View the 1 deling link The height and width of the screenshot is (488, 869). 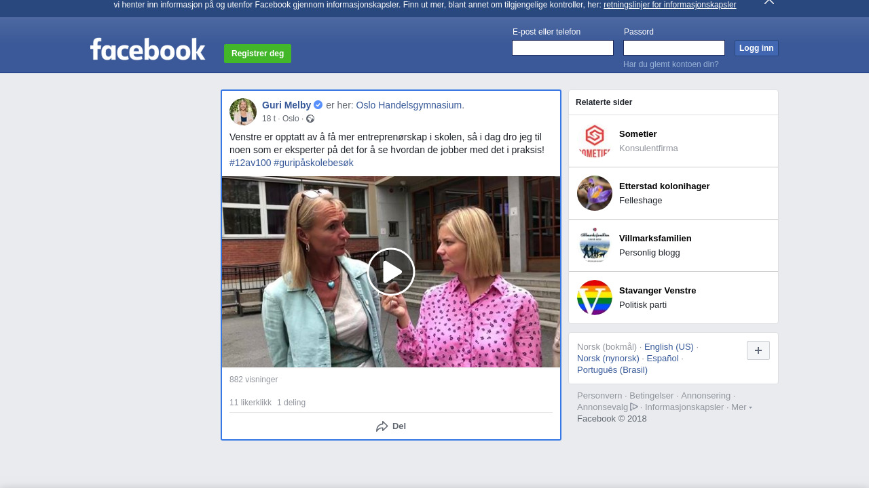[x=291, y=403]
